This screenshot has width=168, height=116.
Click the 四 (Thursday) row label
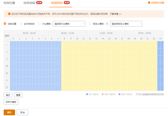pyautogui.click(x=7, y=66)
